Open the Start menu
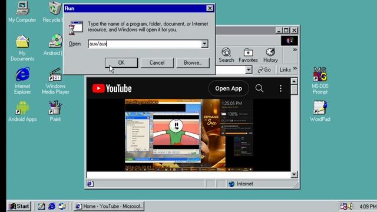 pyautogui.click(x=19, y=206)
